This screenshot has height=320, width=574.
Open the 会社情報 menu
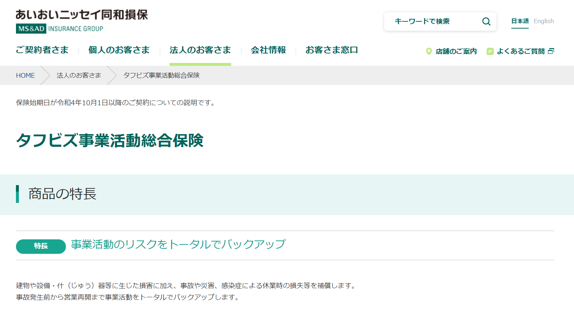coord(268,50)
